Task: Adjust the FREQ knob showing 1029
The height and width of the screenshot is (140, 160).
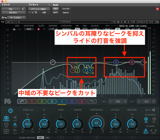Action: [28, 124]
